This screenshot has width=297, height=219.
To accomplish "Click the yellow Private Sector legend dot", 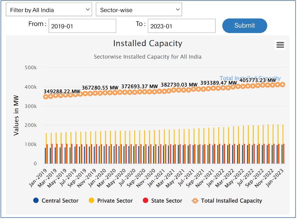I will pyautogui.click(x=91, y=200).
